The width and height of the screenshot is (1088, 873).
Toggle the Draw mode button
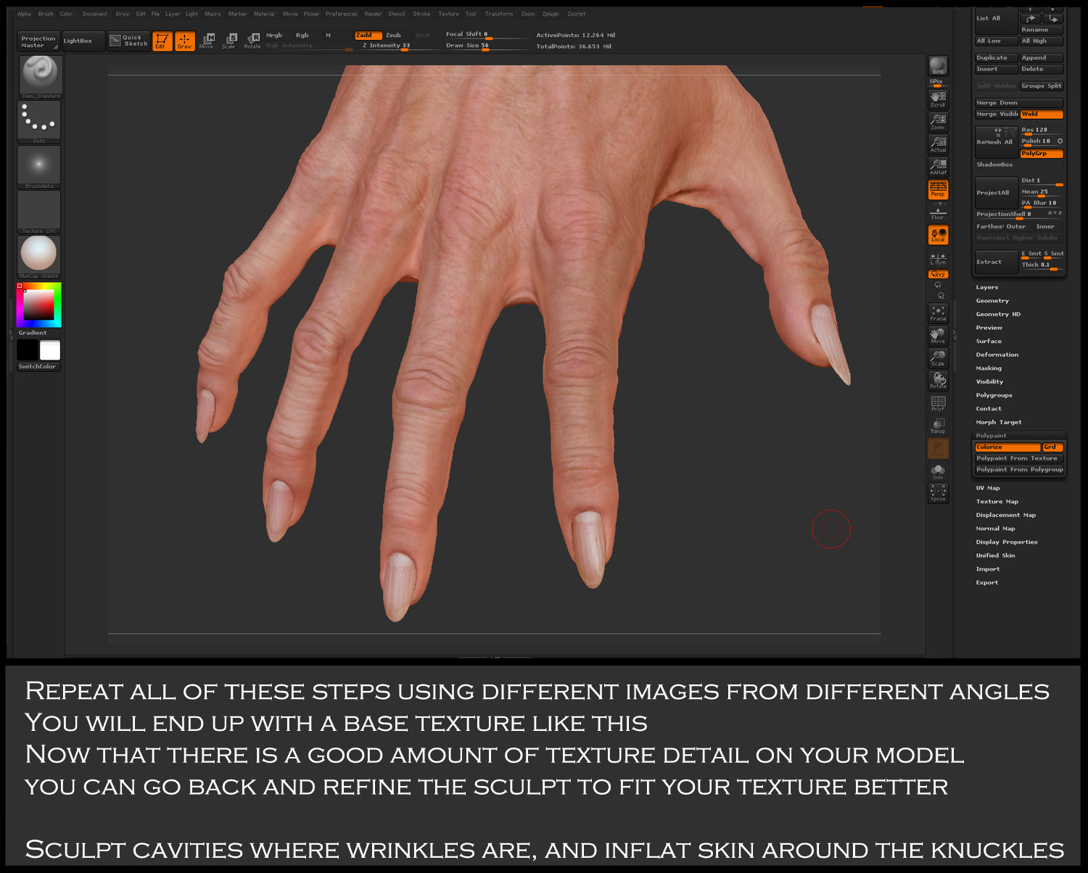(185, 41)
